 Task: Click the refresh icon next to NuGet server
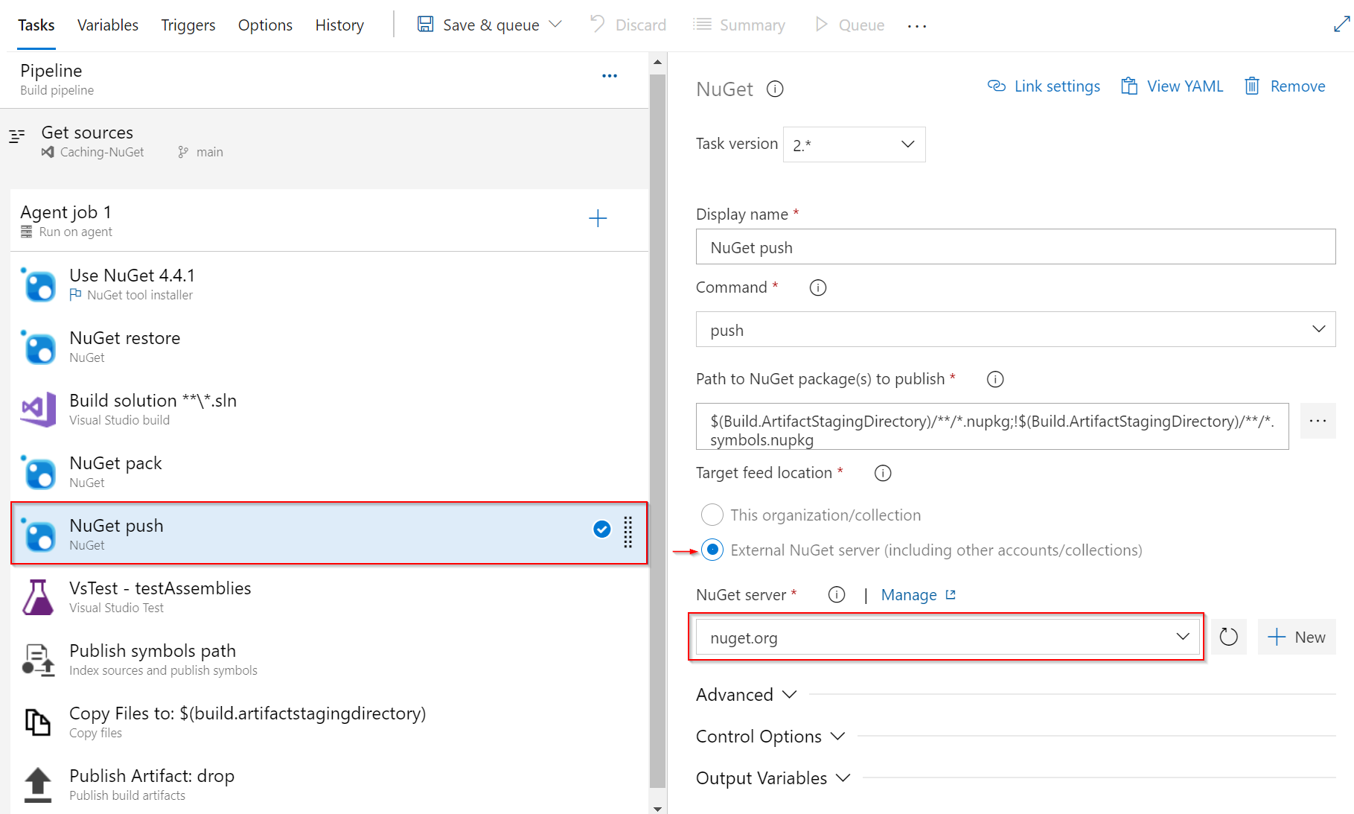click(1228, 637)
